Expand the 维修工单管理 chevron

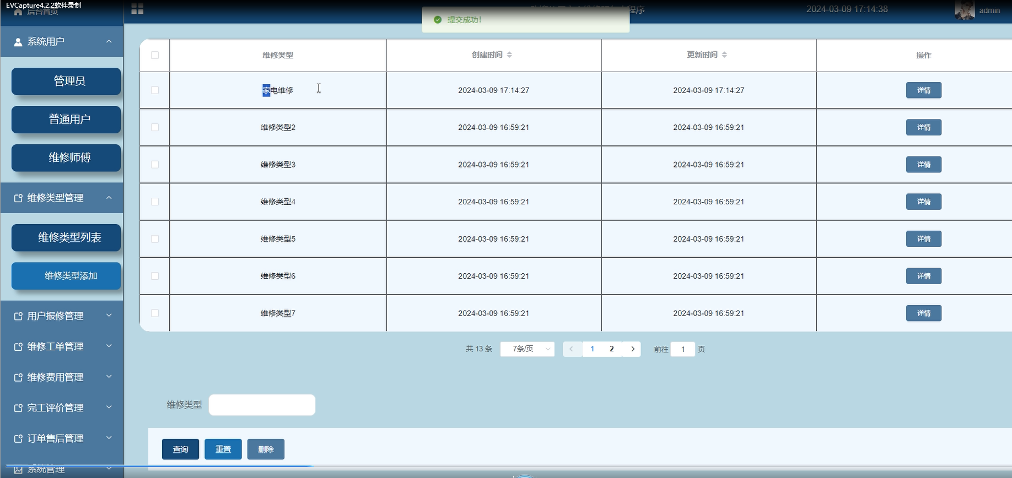(109, 346)
